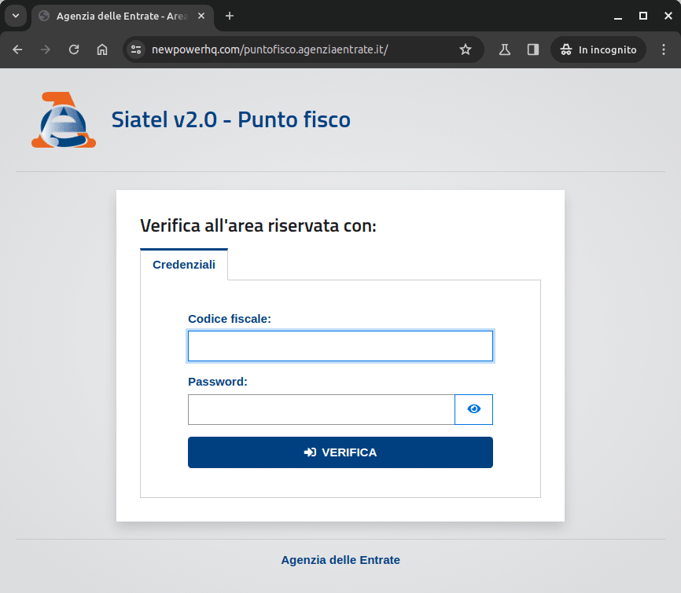Screen dimensions: 681x593
Task: Open the tab search dropdown arrow
Action: coord(16,16)
